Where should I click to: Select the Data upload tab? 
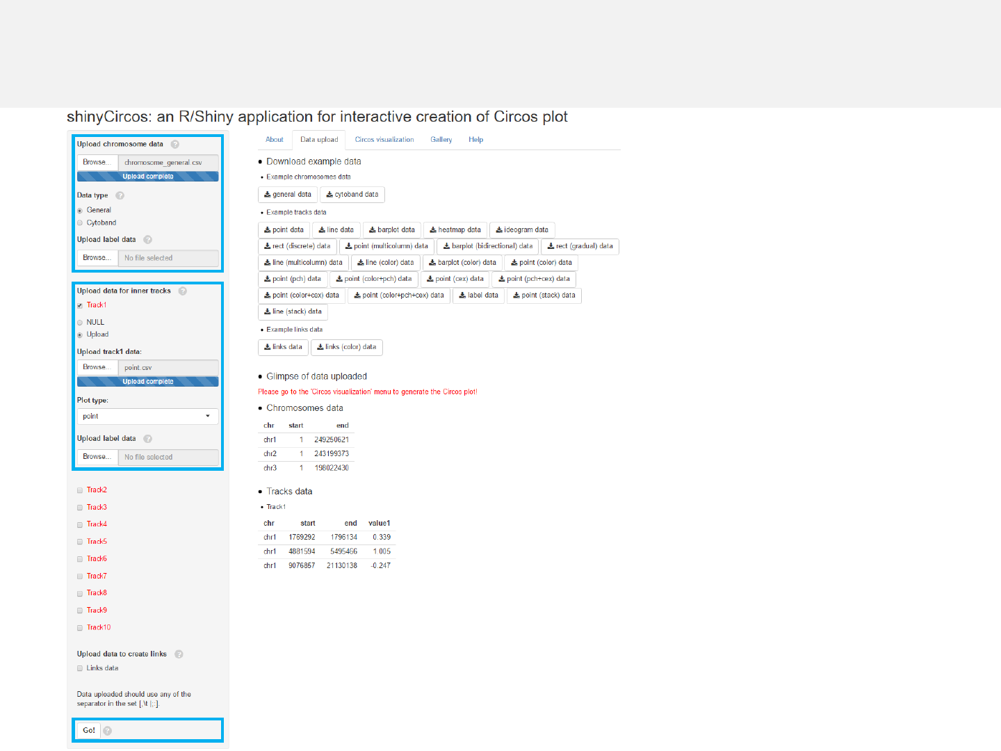click(319, 140)
